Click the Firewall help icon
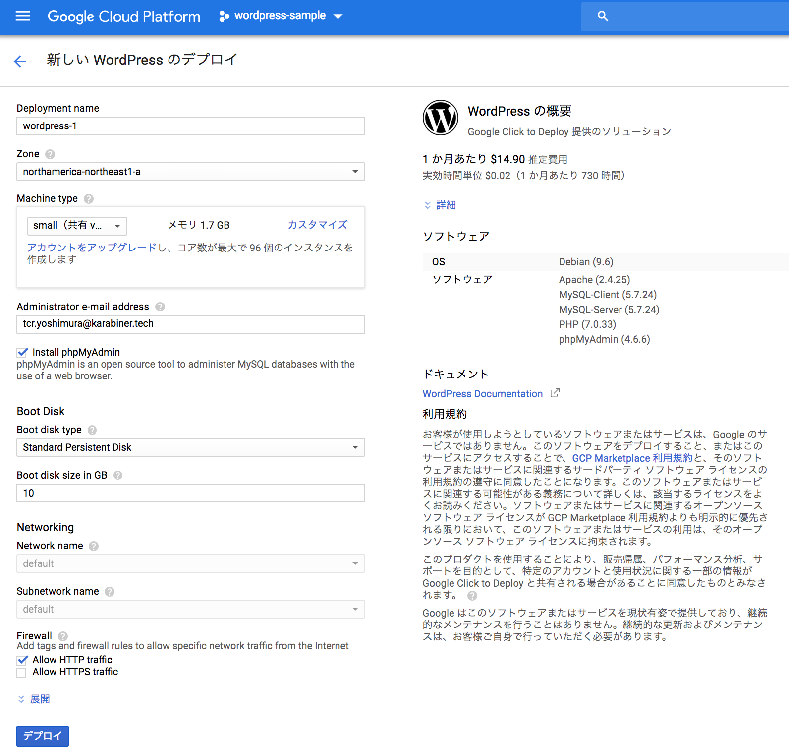This screenshot has height=750, width=789. coord(63,636)
